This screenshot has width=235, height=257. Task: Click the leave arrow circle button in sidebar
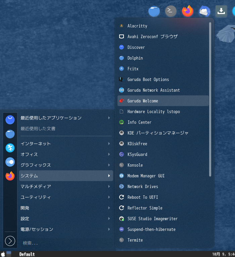[x=10, y=241]
